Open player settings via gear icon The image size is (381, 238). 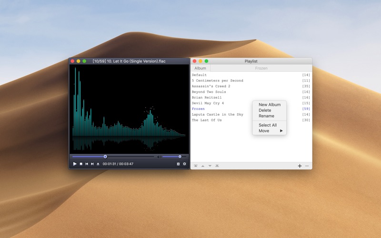(x=185, y=164)
